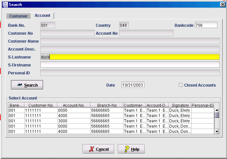Select the Account tab

pyautogui.click(x=42, y=16)
